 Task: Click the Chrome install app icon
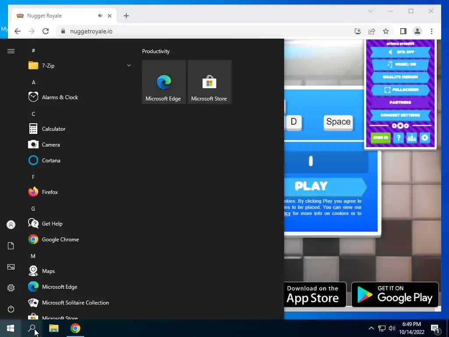[x=358, y=31]
